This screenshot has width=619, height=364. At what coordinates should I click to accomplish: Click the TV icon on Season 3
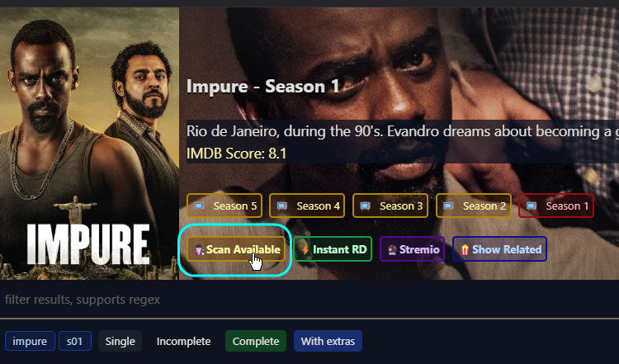point(365,206)
